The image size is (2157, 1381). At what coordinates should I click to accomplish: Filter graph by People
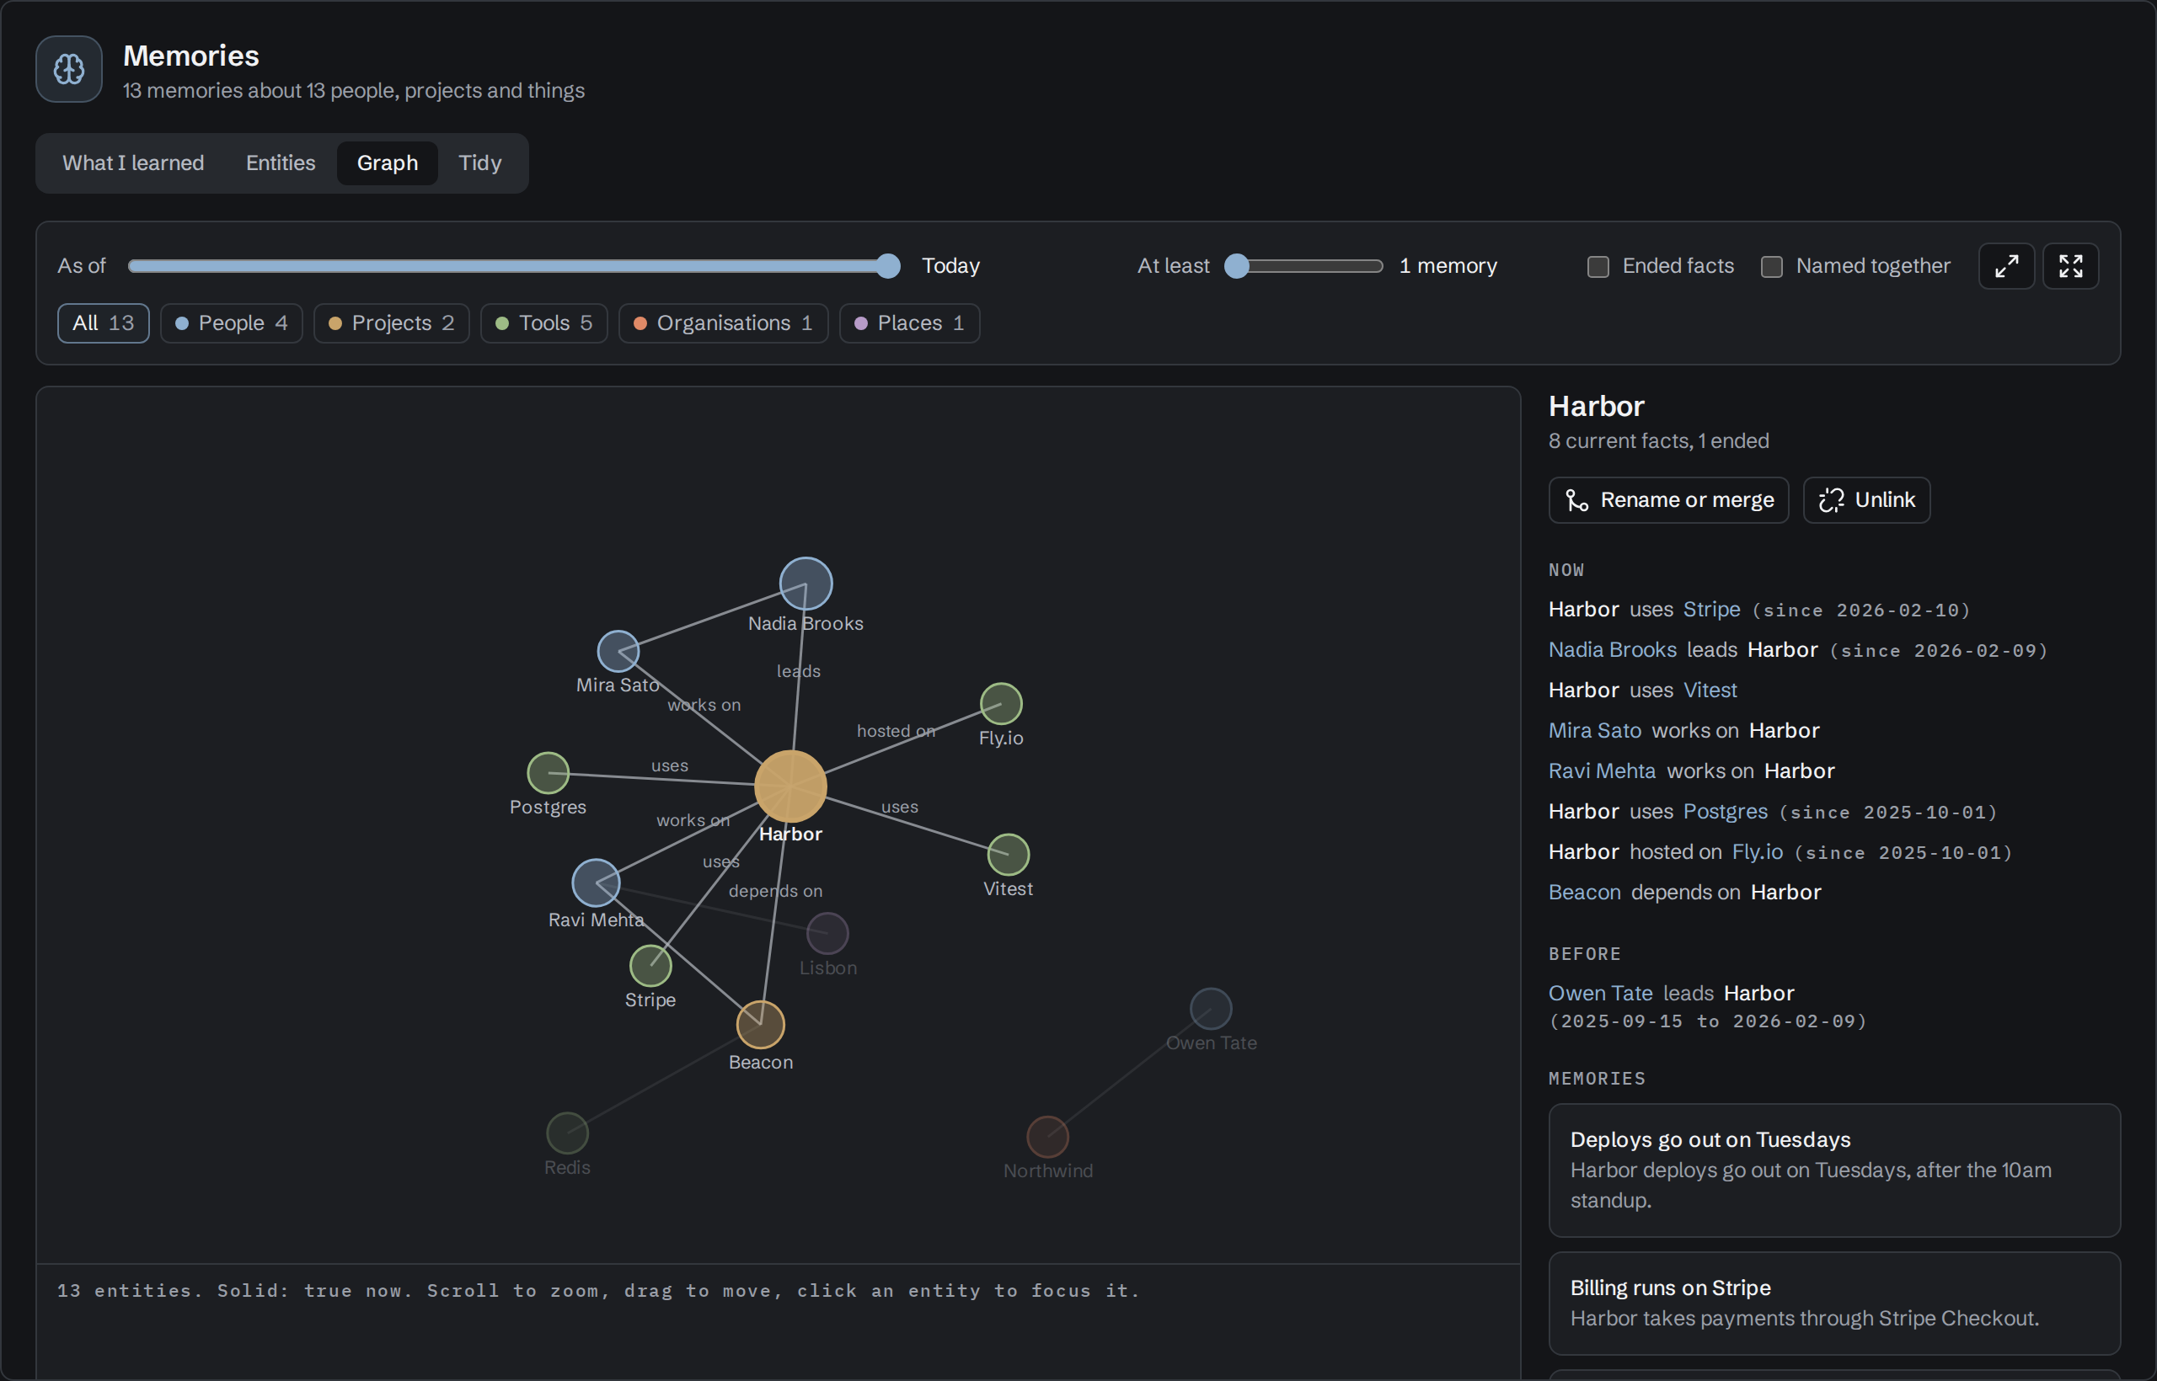[x=232, y=323]
